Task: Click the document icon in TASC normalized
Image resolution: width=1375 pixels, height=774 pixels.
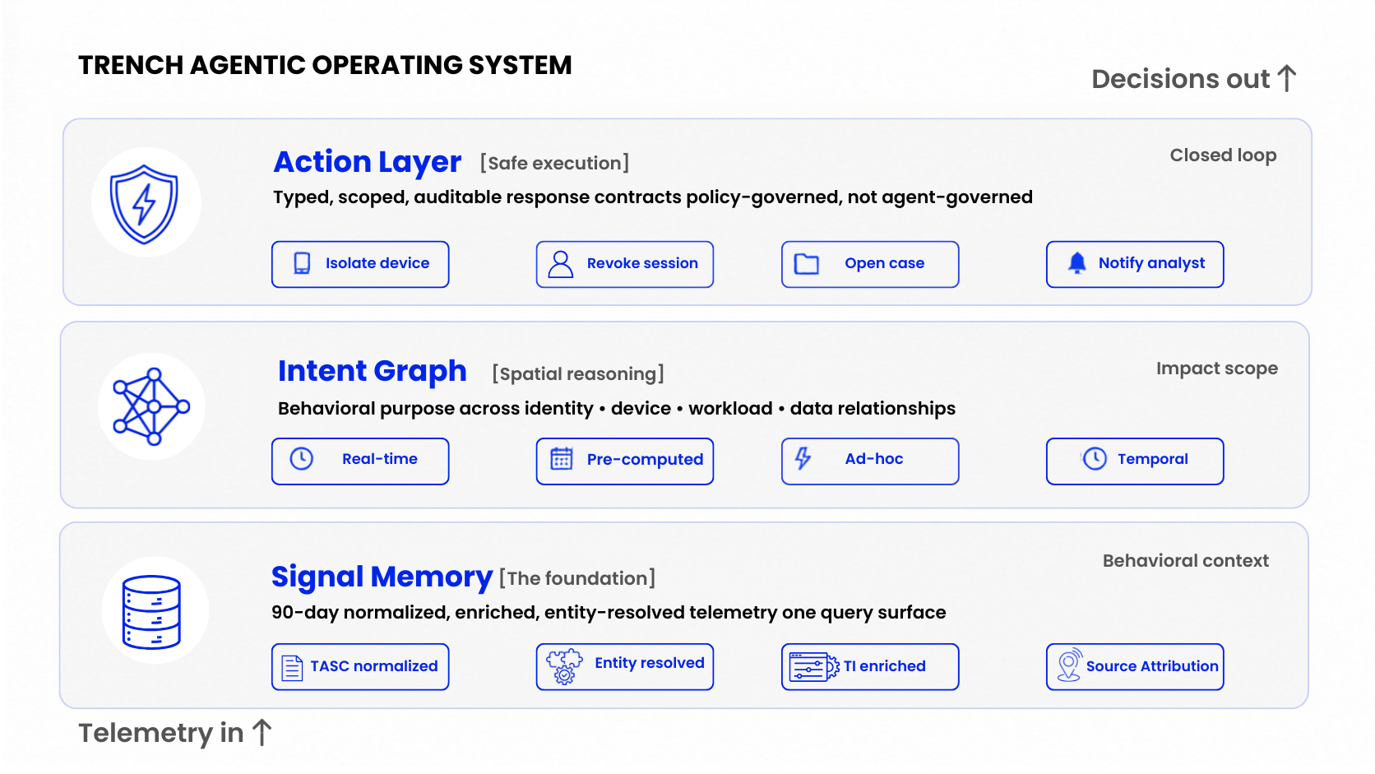Action: [x=292, y=668]
